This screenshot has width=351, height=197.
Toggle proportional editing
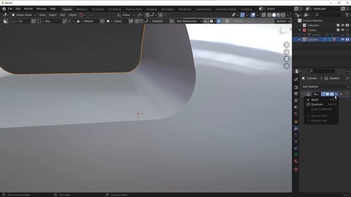tap(161, 15)
